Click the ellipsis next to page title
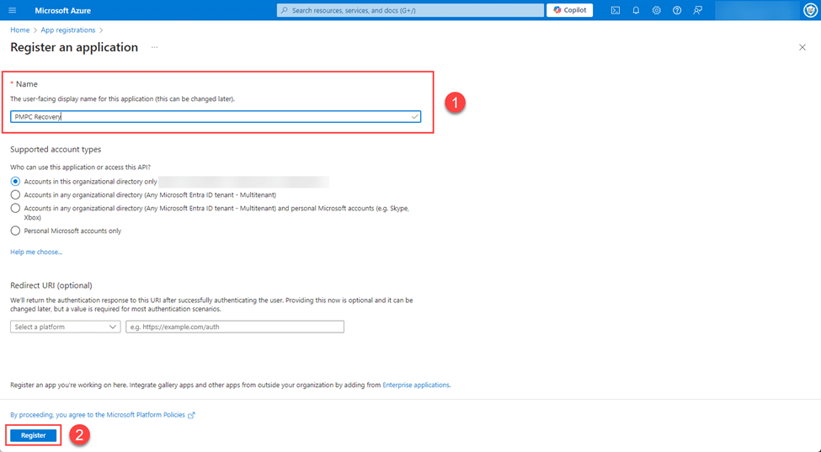821x452 pixels. 154,48
